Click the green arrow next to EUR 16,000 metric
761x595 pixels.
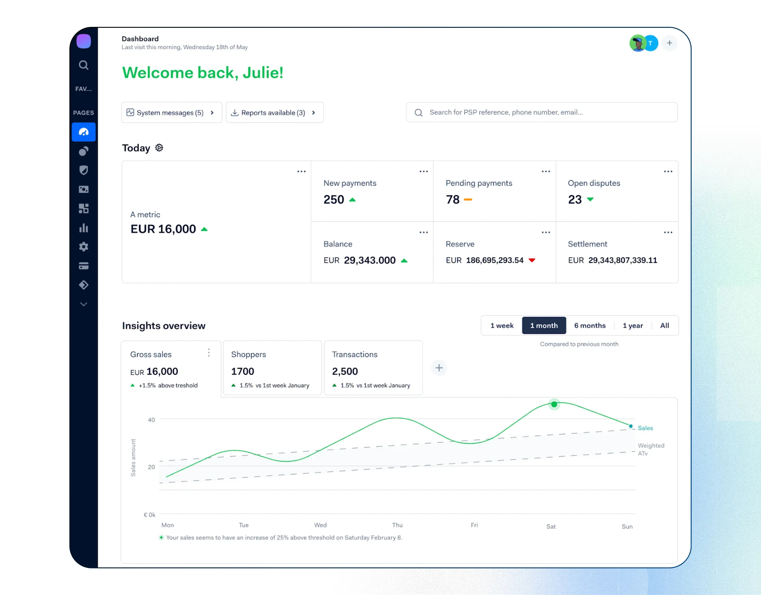204,229
